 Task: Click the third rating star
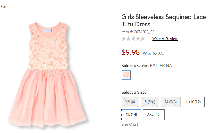click(133, 39)
